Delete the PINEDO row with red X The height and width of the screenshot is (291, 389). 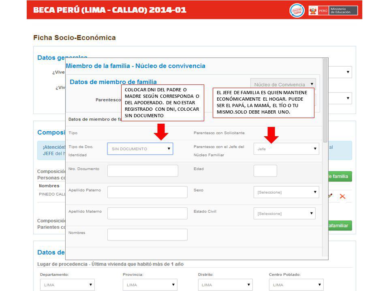pos(342,196)
